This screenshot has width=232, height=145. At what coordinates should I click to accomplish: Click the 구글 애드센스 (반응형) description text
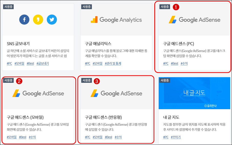[116, 127]
